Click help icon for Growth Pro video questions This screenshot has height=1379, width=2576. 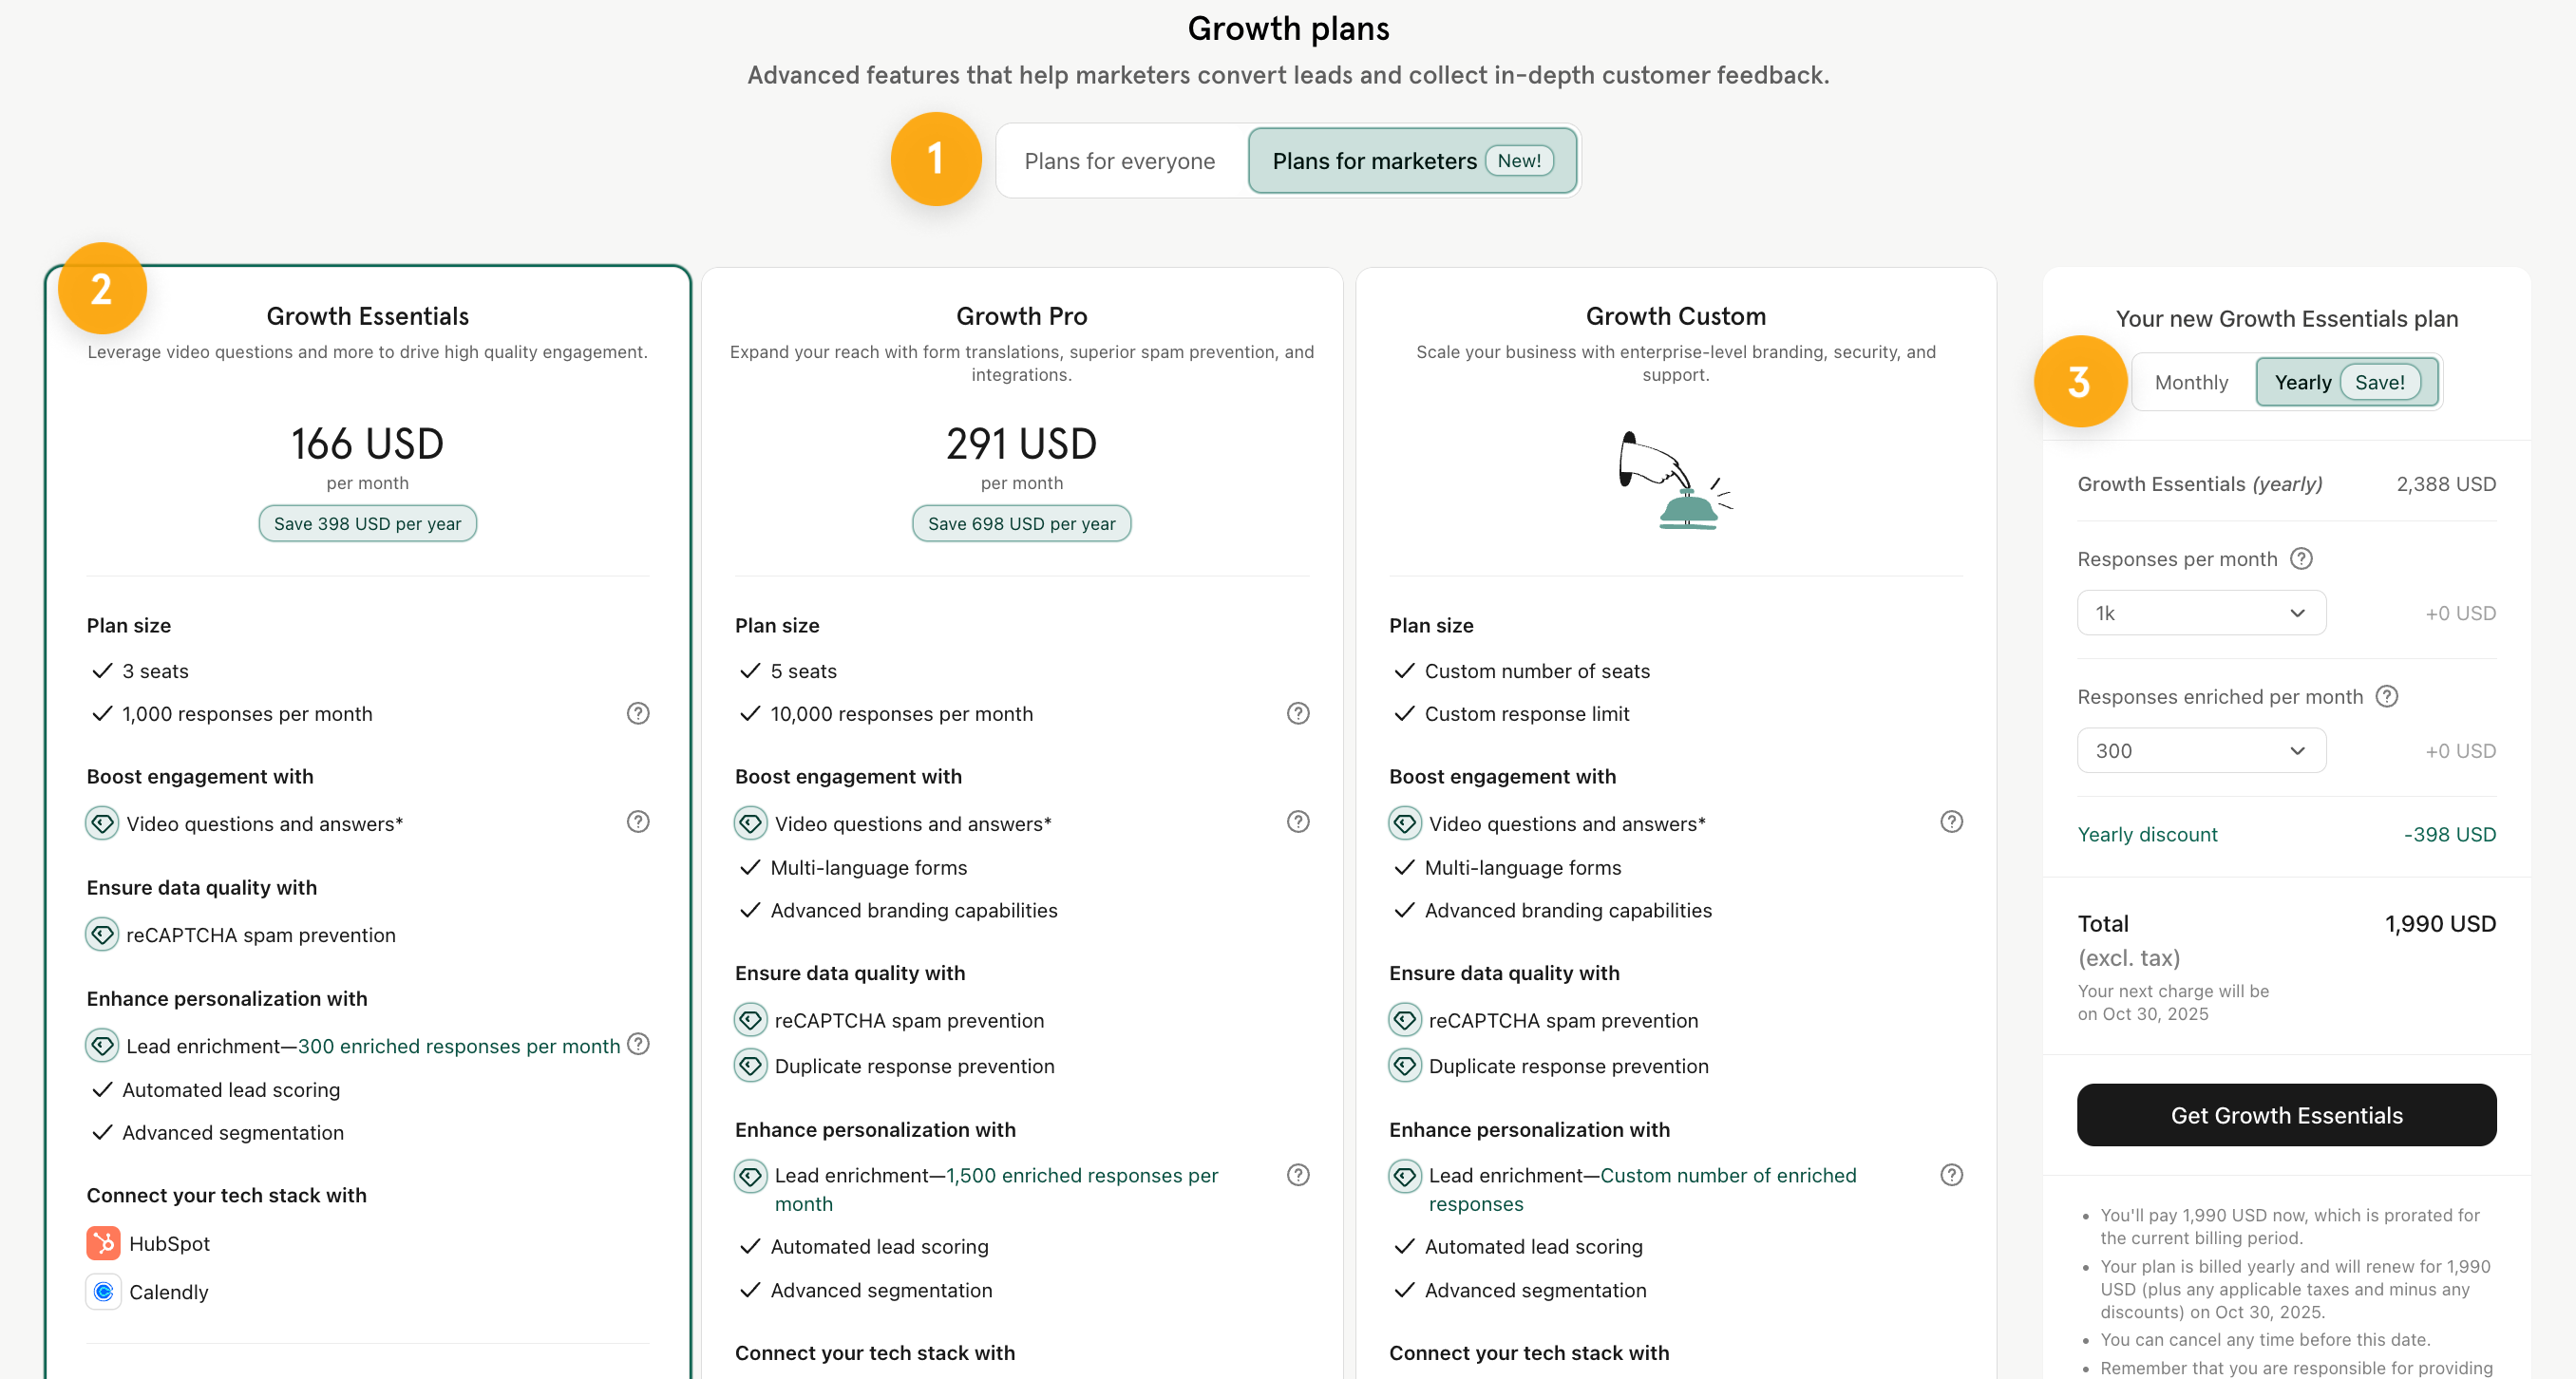point(1298,821)
